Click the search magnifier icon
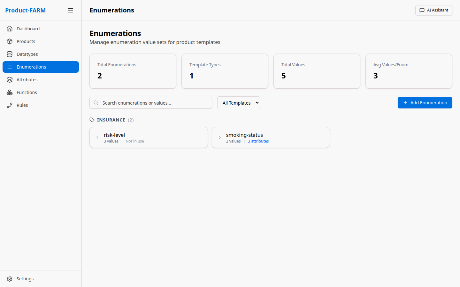This screenshot has height=287, width=460. click(x=96, y=103)
